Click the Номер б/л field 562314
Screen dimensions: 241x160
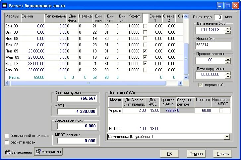point(213,45)
